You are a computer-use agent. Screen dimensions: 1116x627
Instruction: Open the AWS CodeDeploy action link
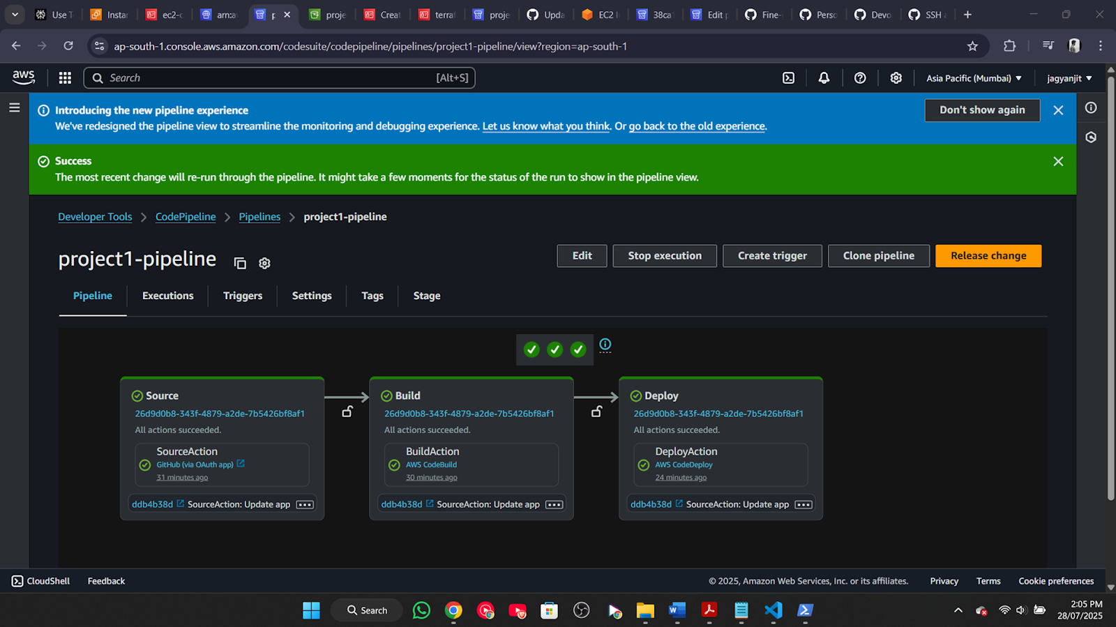click(x=684, y=464)
